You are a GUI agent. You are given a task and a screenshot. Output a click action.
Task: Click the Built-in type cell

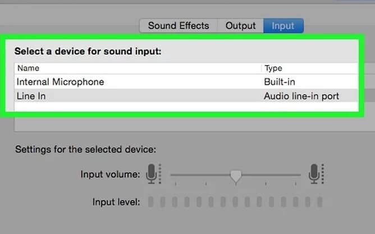(x=279, y=82)
